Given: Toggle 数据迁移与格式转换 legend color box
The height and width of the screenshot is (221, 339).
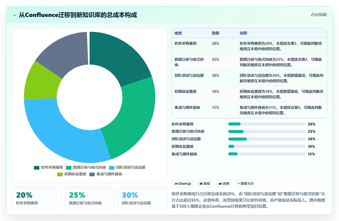Looking at the screenshot, I should pyautogui.click(x=68, y=168).
